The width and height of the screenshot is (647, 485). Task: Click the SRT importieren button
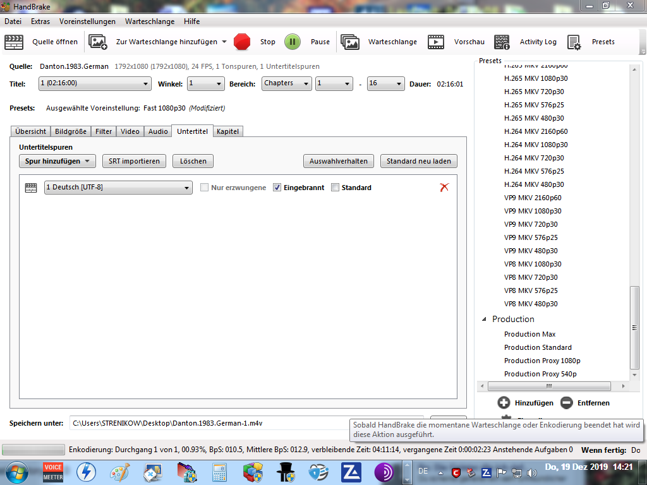coord(134,161)
